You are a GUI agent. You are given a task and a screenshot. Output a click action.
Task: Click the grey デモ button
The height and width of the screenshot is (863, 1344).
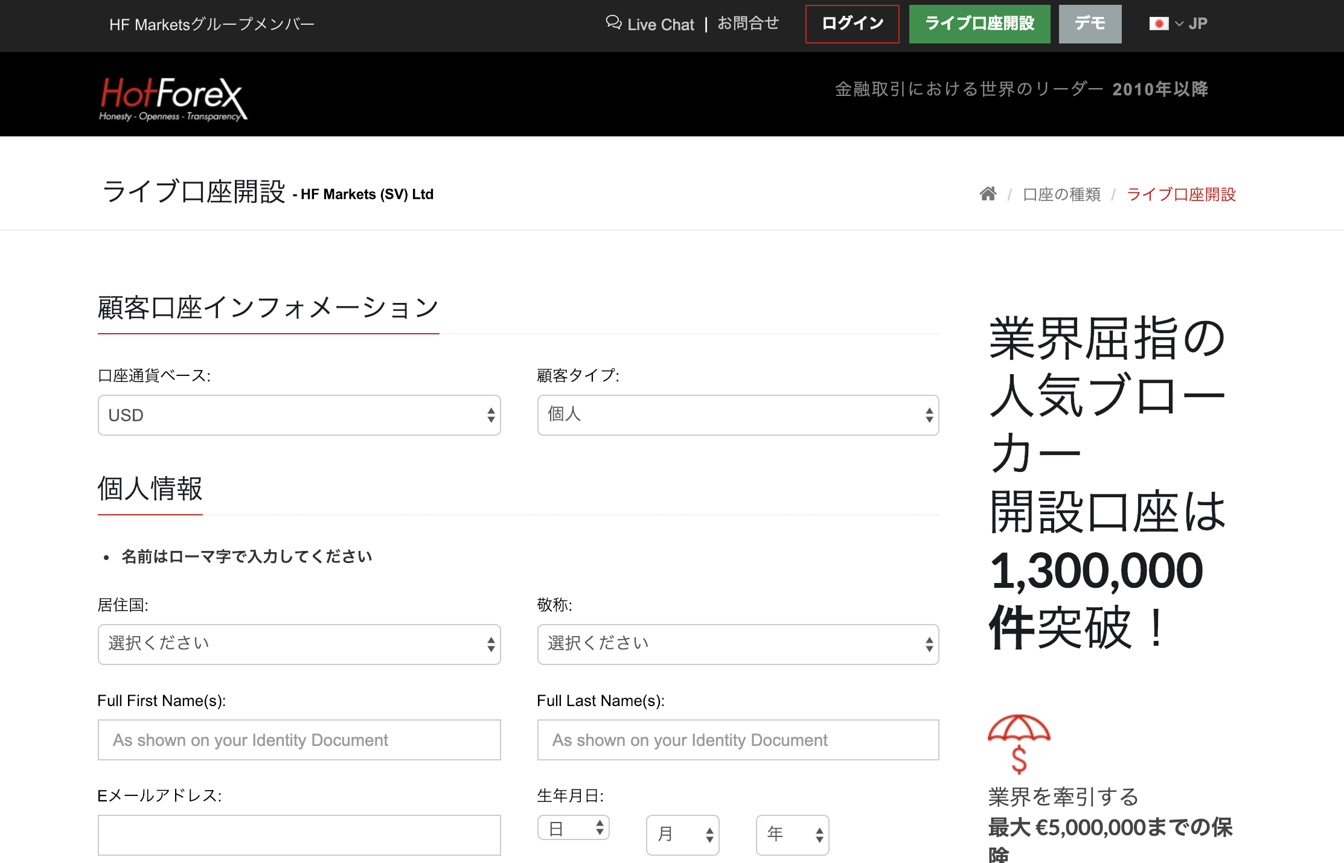pos(1090,24)
